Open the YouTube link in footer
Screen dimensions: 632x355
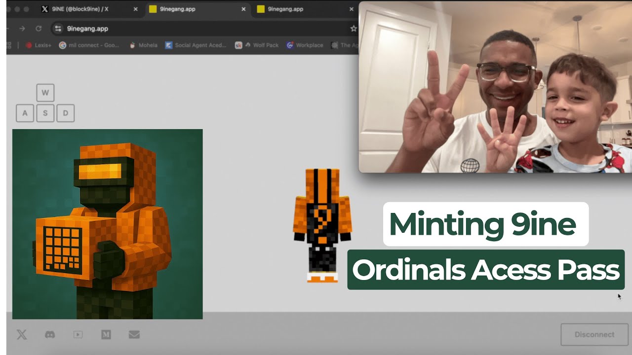pyautogui.click(x=78, y=334)
